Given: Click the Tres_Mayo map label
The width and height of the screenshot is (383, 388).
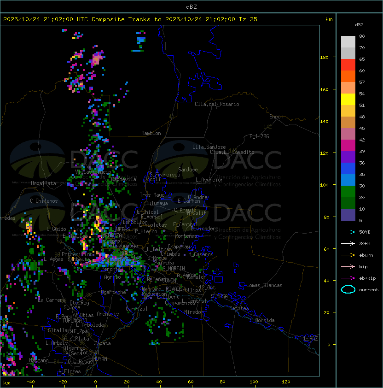Looking at the screenshot, I should point(152,195).
